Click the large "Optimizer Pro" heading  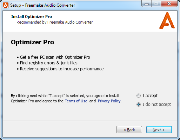pos(32,42)
